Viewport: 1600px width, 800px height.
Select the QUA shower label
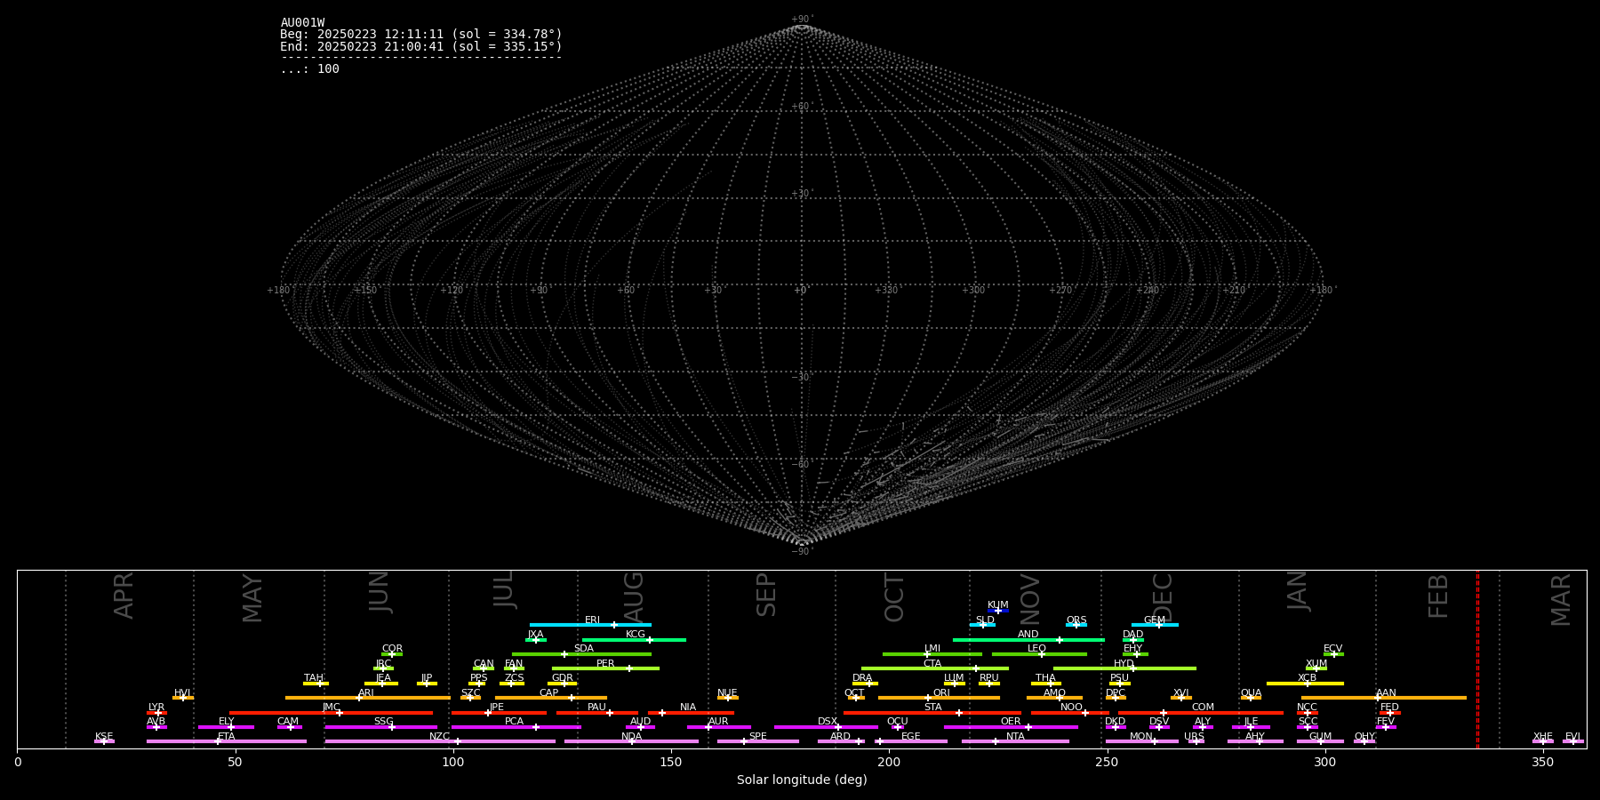click(1251, 693)
